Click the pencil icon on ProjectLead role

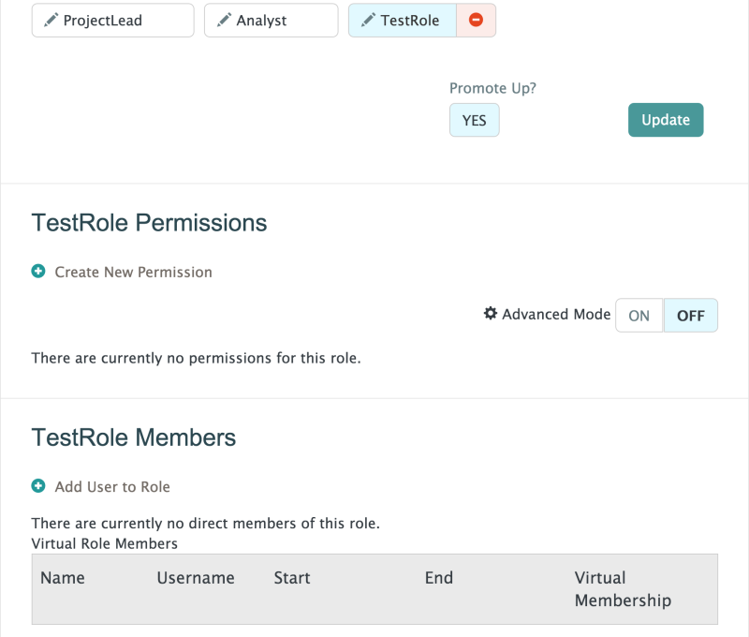[x=51, y=21]
